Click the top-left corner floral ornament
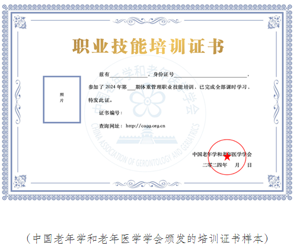Image resolution: width=303 pixels, height=252 pixels. point(20,22)
